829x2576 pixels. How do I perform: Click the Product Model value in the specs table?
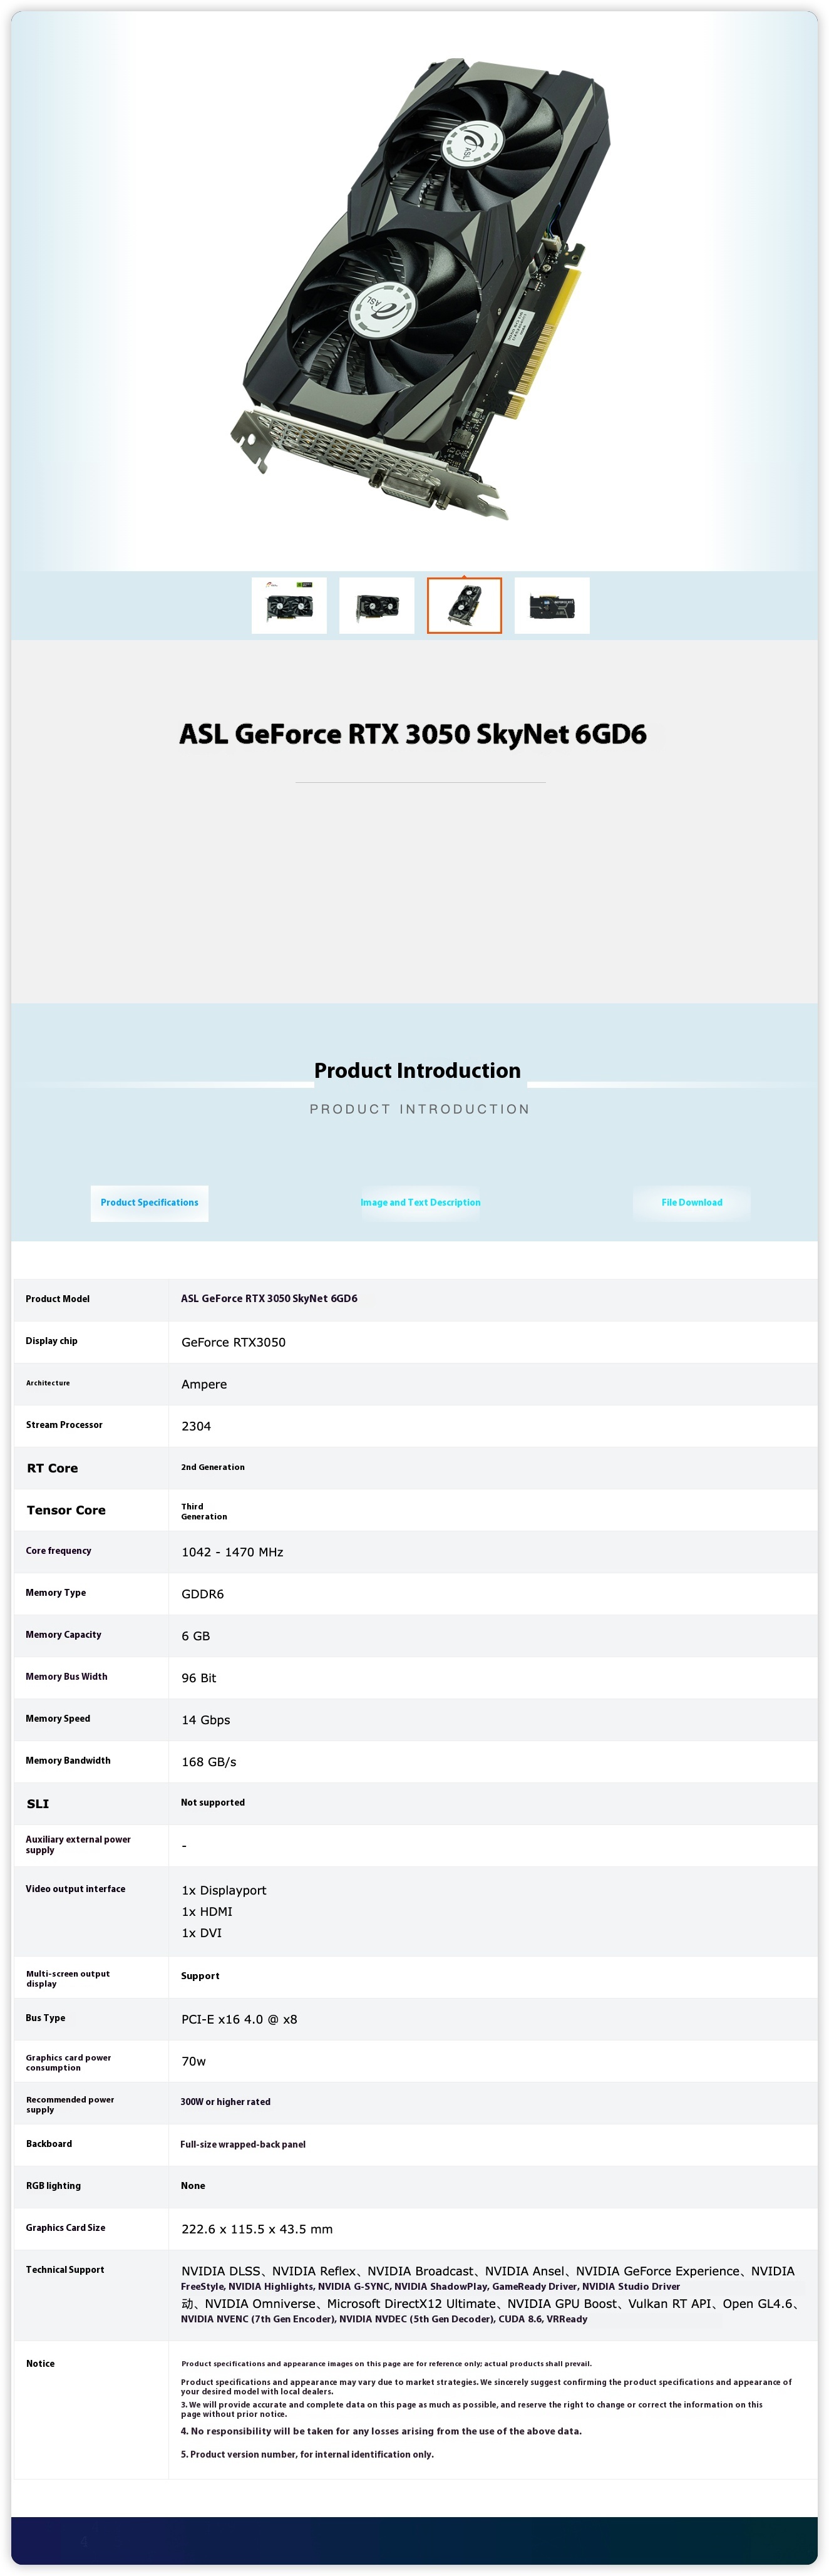pos(269,1298)
